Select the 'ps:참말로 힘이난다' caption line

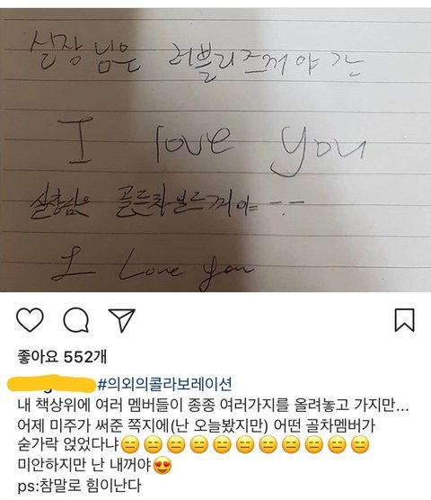pyautogui.click(x=79, y=486)
